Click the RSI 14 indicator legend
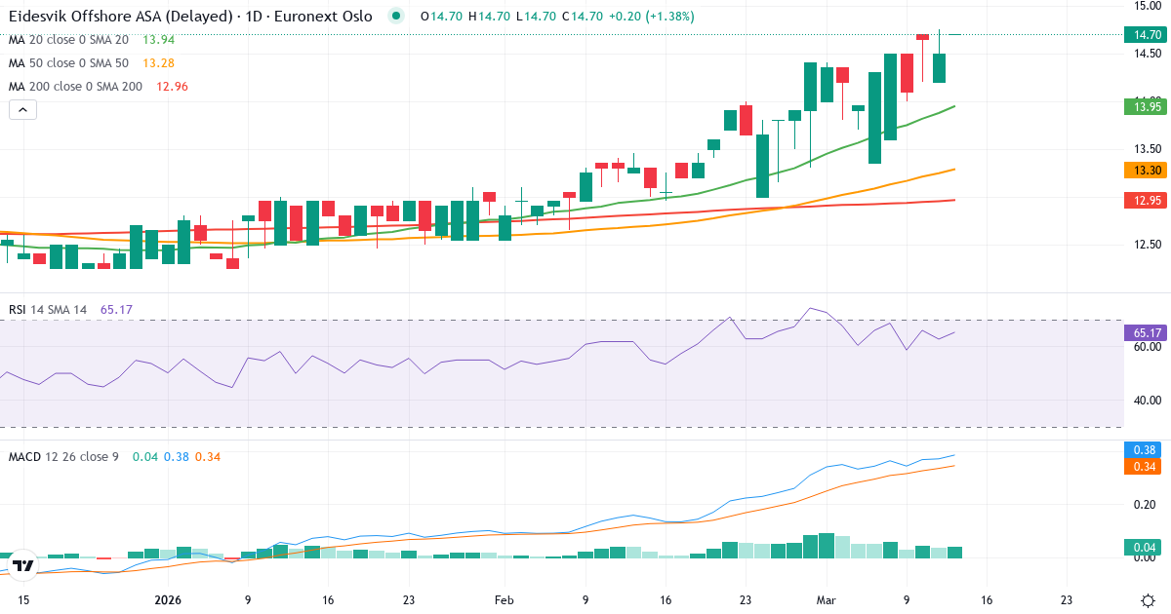This screenshot has height=614, width=1171. pos(48,309)
